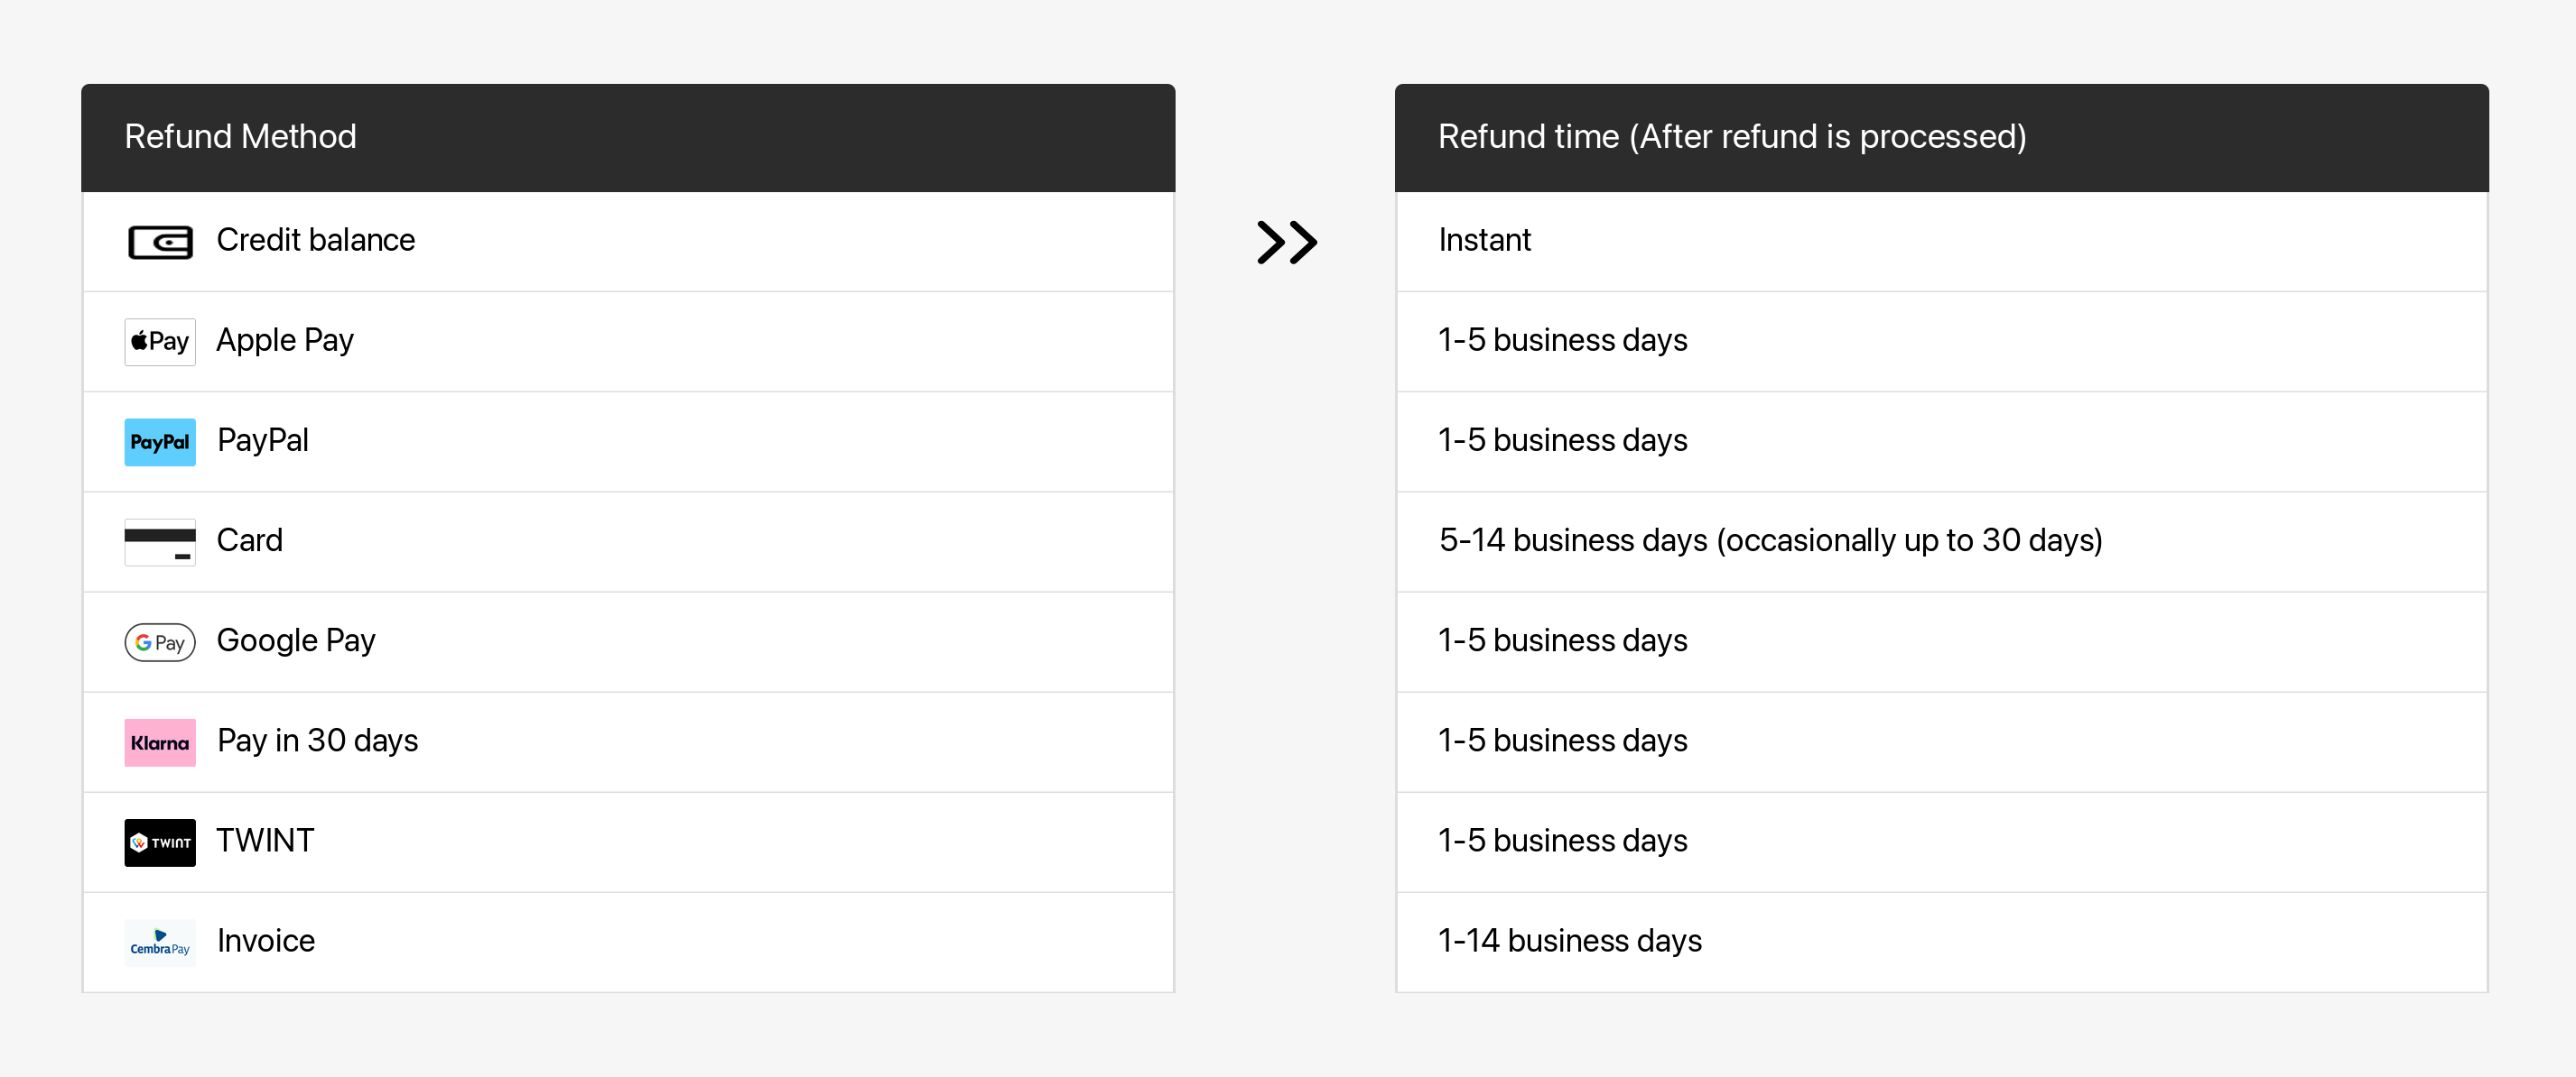Click the Card payment icon

click(160, 541)
